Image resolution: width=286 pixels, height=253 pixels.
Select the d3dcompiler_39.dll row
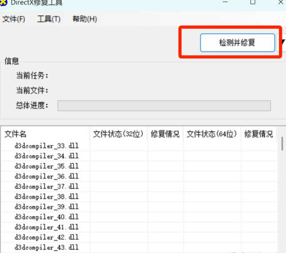click(x=139, y=207)
